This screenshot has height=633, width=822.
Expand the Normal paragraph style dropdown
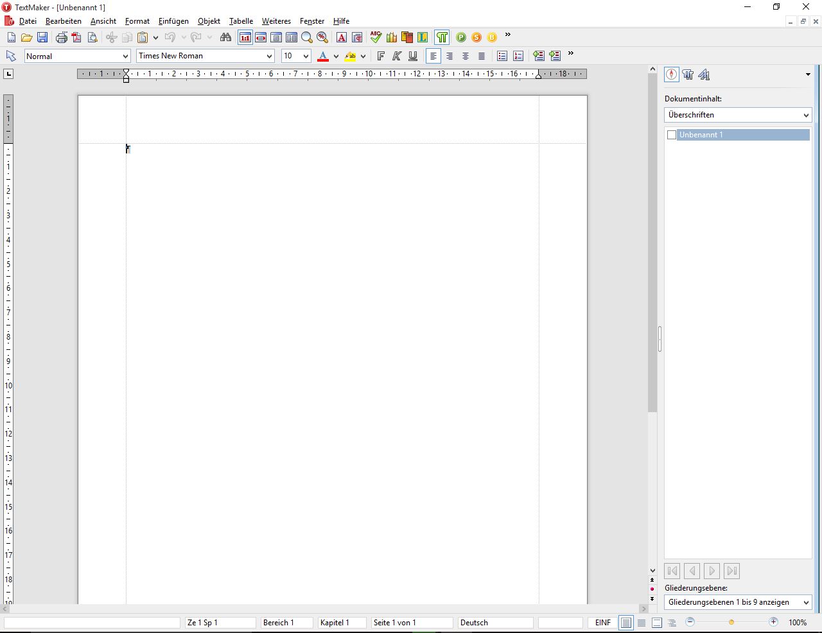125,56
